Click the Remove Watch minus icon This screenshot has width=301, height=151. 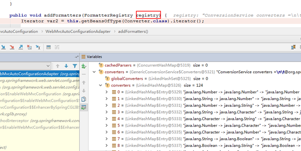(84, 74)
